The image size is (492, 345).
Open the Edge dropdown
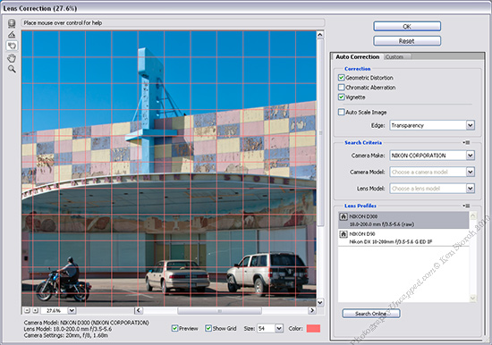tap(470, 125)
